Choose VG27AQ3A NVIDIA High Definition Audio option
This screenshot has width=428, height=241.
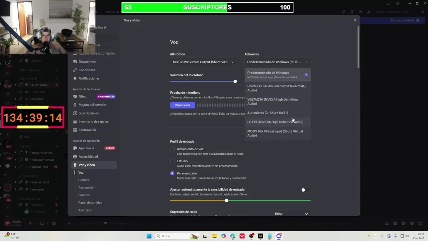pos(278,101)
